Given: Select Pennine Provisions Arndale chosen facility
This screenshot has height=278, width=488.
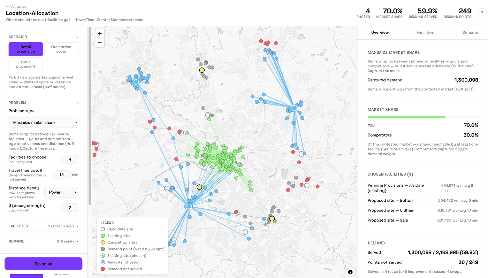Looking at the screenshot, I should (423, 188).
